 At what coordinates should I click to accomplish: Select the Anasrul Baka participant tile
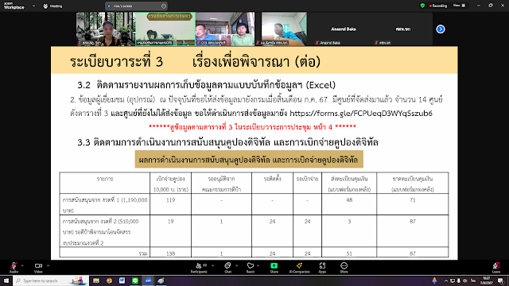coord(343,29)
